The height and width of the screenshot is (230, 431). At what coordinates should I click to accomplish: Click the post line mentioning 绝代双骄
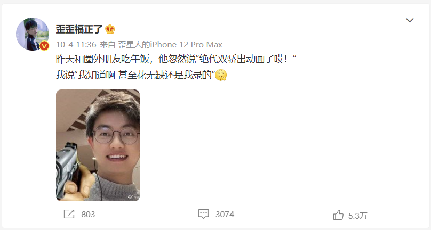pos(176,59)
